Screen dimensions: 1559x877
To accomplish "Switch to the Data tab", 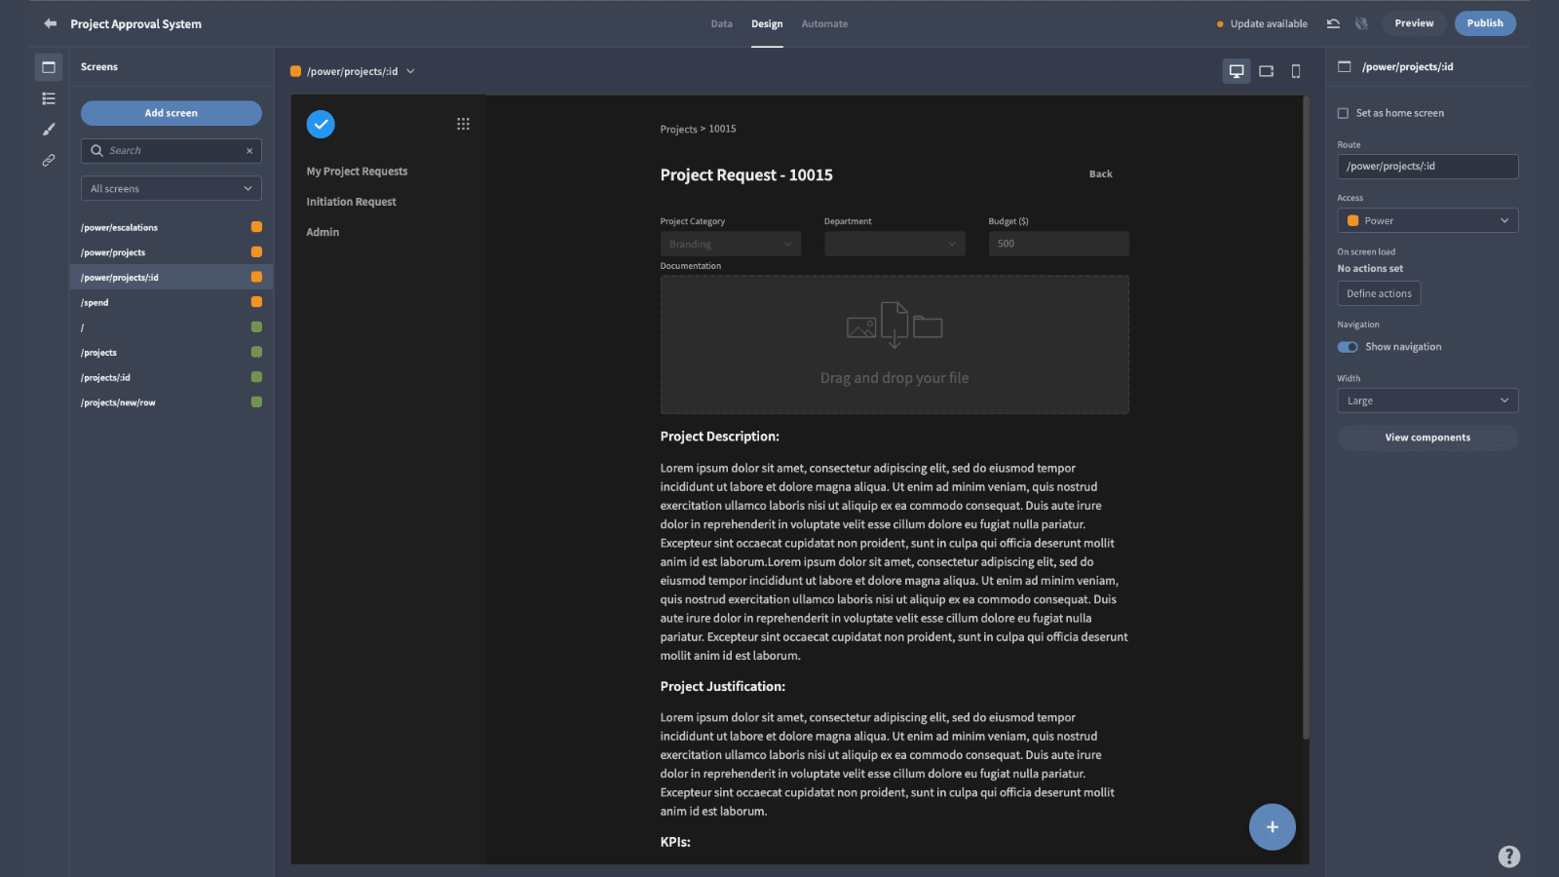I will tap(722, 23).
